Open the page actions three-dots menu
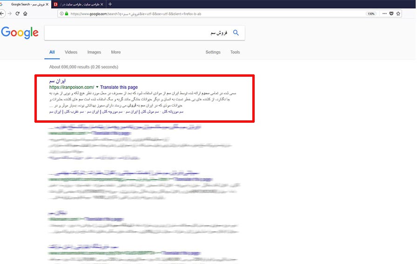 [384, 13]
